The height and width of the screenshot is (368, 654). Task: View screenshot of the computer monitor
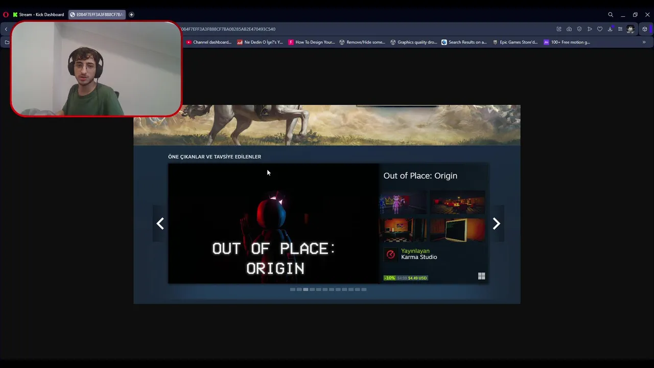(457, 231)
